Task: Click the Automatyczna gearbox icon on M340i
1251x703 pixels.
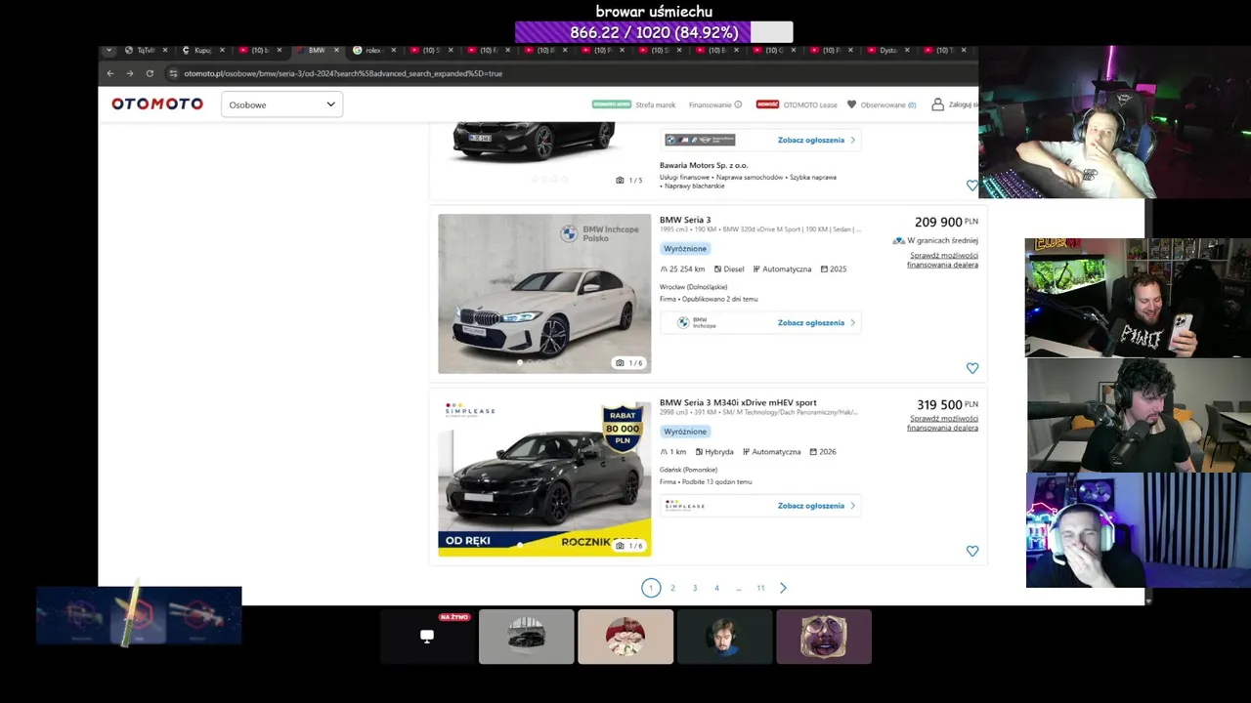Action: 747,452
